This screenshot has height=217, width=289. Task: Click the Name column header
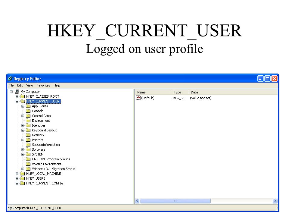[153, 92]
